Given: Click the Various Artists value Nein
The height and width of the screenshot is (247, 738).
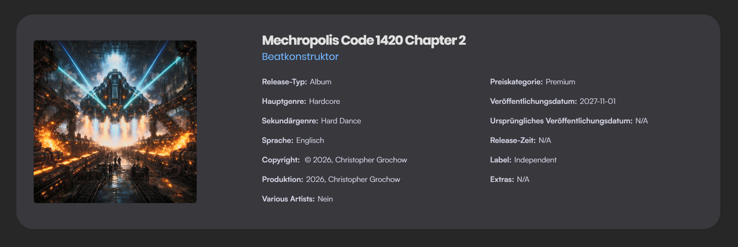Looking at the screenshot, I should point(325,199).
